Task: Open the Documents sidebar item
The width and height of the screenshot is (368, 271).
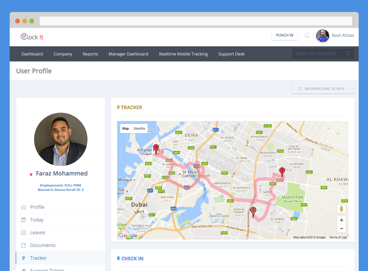Action: [60, 245]
